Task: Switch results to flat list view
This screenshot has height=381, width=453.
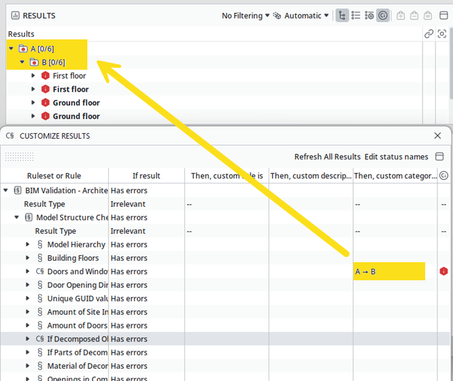Action: pos(356,15)
